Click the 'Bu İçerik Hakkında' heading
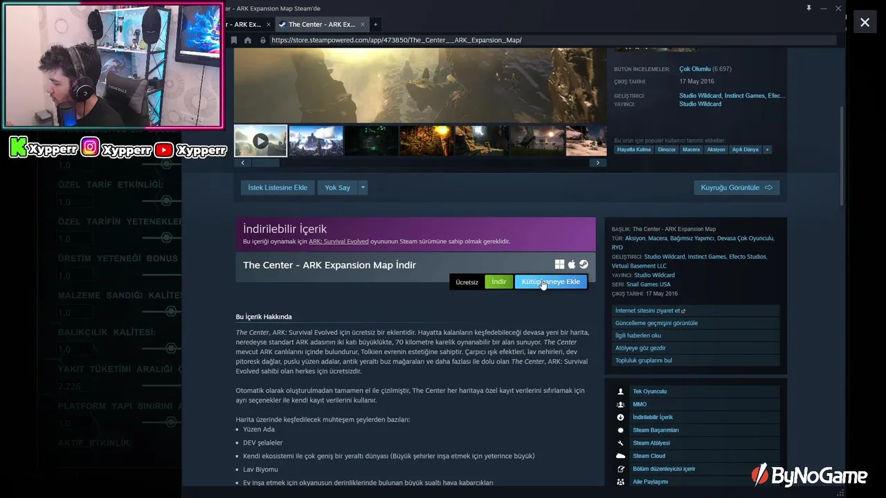 click(264, 317)
